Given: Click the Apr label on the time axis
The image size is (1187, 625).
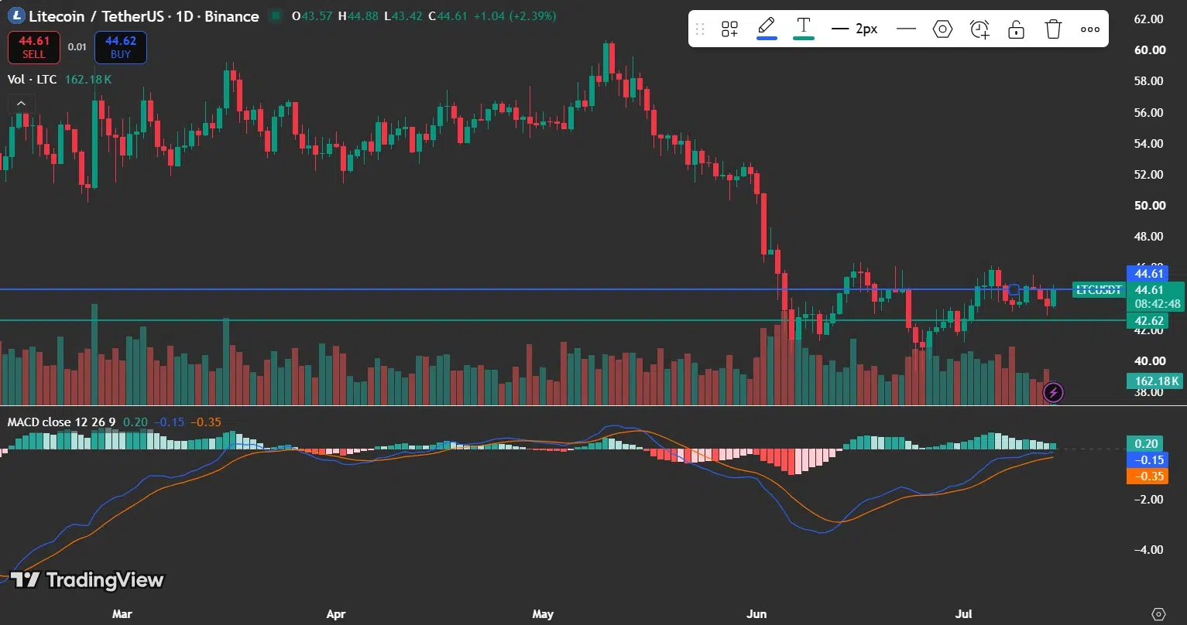Looking at the screenshot, I should (x=335, y=614).
